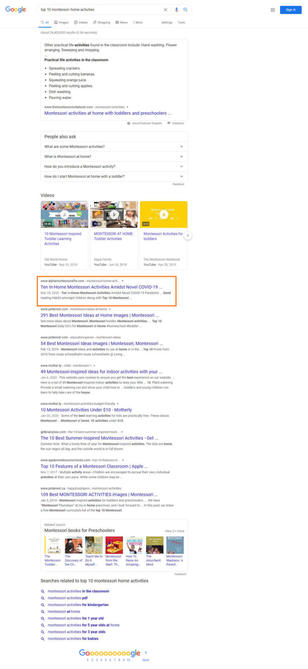The height and width of the screenshot is (669, 308).
Task: Open the themontessorinotebook.com URL dropdown arrow
Action: click(128, 107)
